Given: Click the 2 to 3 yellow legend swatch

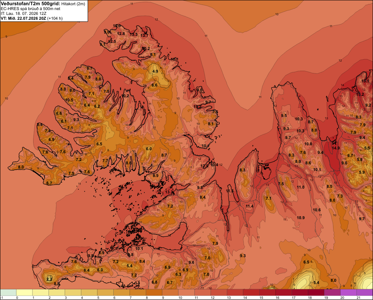Looking at the screenshot, I should (57, 293).
